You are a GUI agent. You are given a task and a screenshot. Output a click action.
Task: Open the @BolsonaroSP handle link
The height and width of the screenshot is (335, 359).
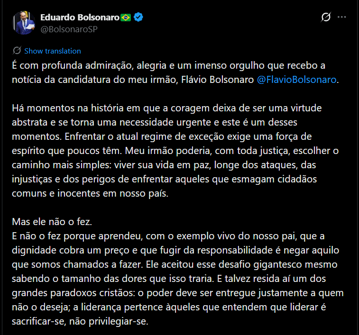(x=69, y=29)
